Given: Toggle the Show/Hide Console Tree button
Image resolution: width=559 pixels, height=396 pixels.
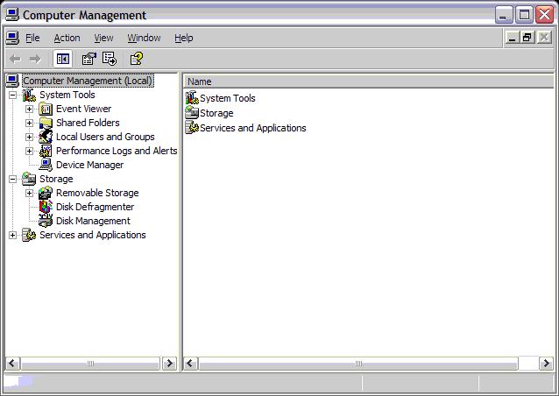Looking at the screenshot, I should 62,59.
